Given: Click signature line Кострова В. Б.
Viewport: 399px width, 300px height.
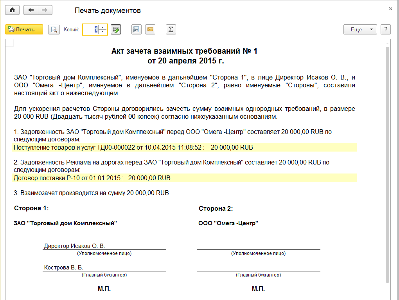Looking at the screenshot, I should [x=64, y=267].
